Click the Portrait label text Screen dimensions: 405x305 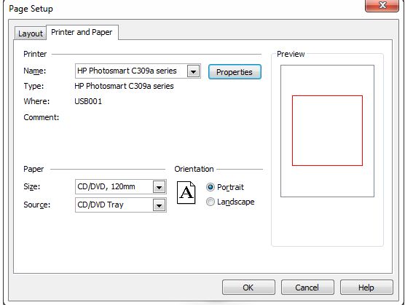click(230, 187)
